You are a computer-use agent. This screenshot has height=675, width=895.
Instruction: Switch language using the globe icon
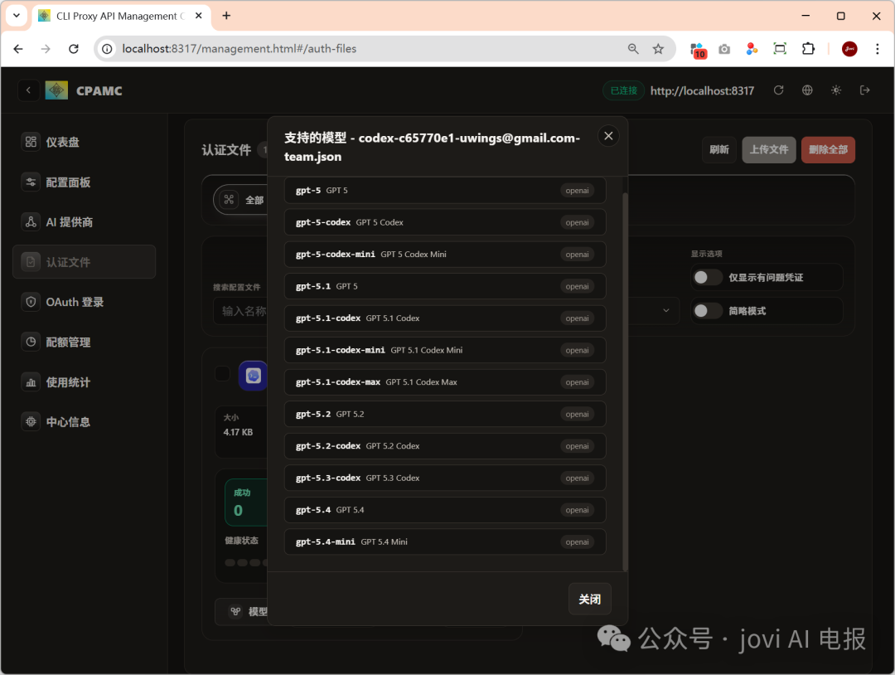point(807,90)
